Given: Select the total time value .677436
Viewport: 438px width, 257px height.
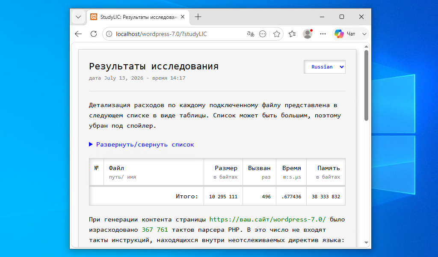Looking at the screenshot, I should (x=291, y=197).
